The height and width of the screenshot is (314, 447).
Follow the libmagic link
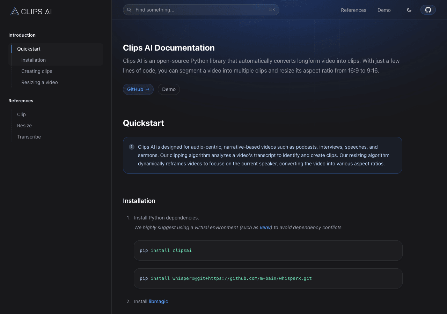pos(158,301)
